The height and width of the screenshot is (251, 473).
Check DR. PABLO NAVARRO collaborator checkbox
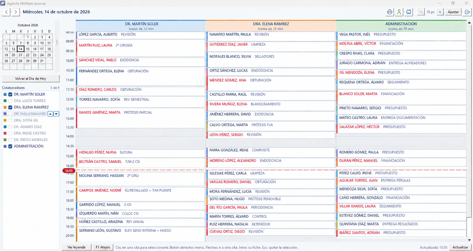pos(10,114)
